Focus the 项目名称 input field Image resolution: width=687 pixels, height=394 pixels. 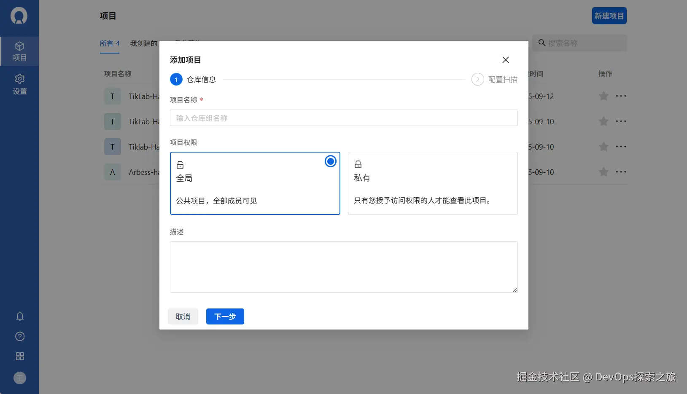[x=344, y=118]
